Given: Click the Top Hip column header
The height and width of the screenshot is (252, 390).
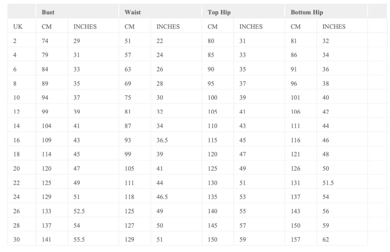Looking at the screenshot, I should (219, 12).
